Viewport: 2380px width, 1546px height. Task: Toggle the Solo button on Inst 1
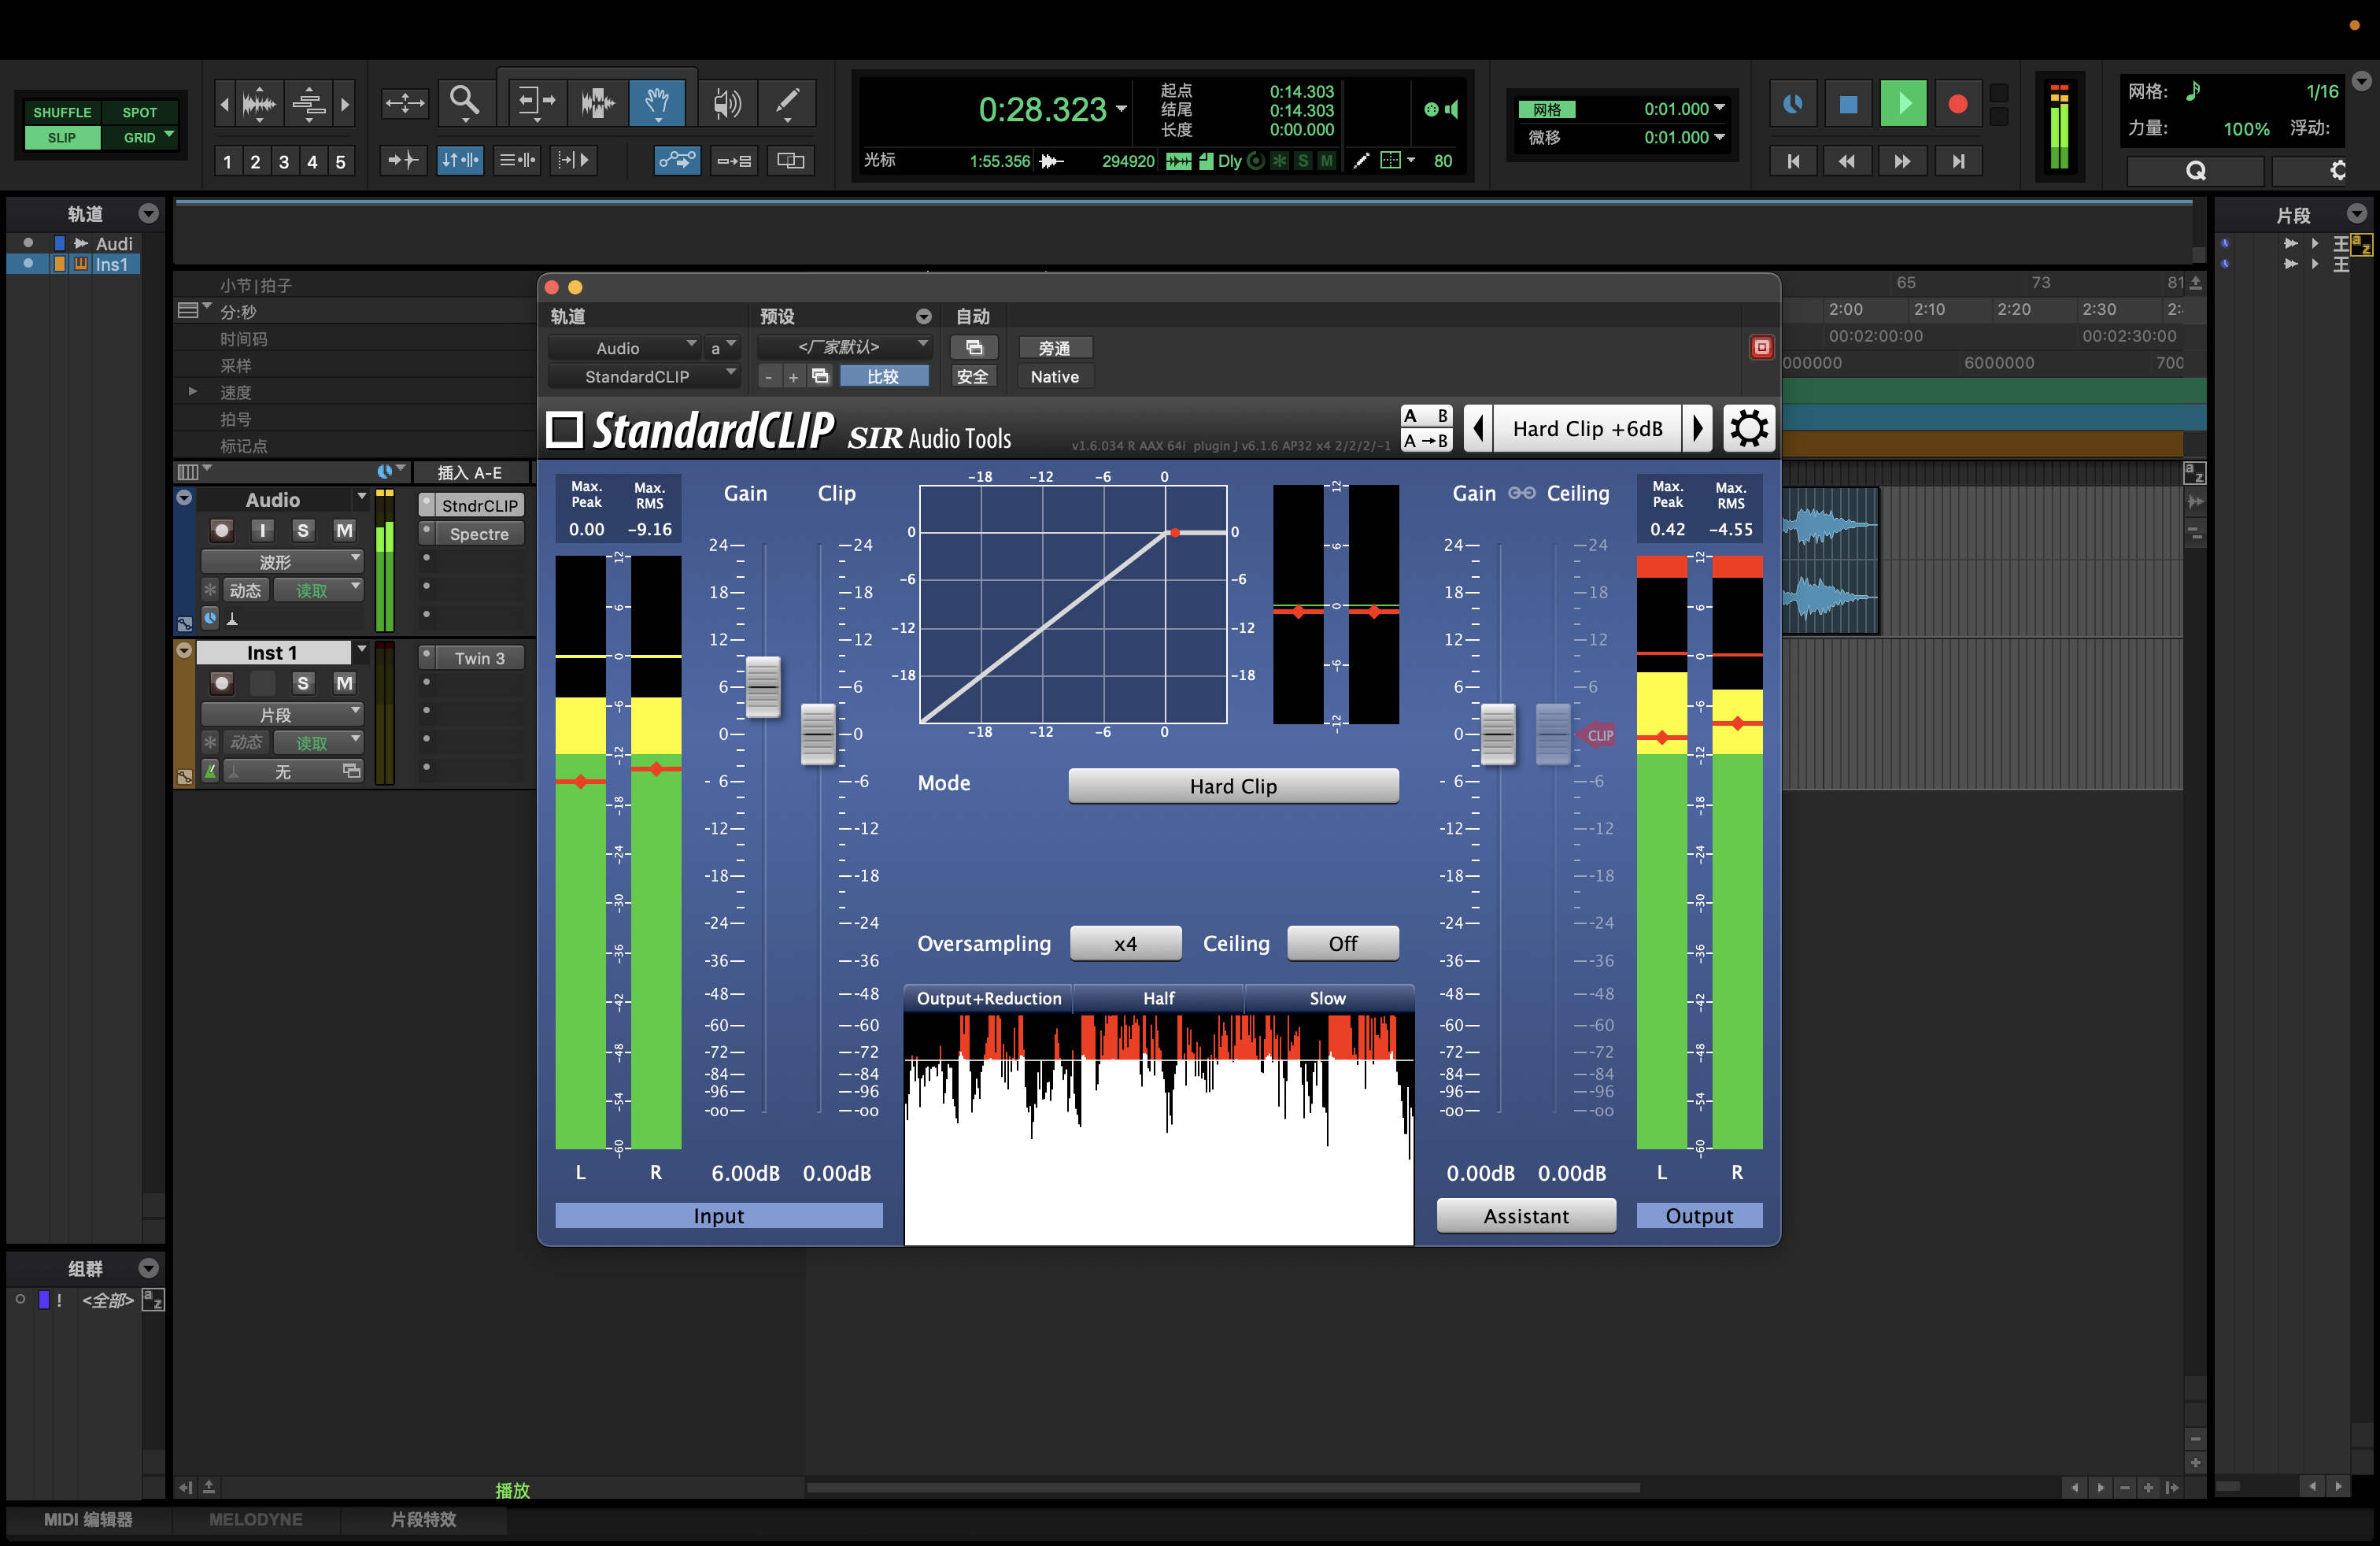point(304,682)
